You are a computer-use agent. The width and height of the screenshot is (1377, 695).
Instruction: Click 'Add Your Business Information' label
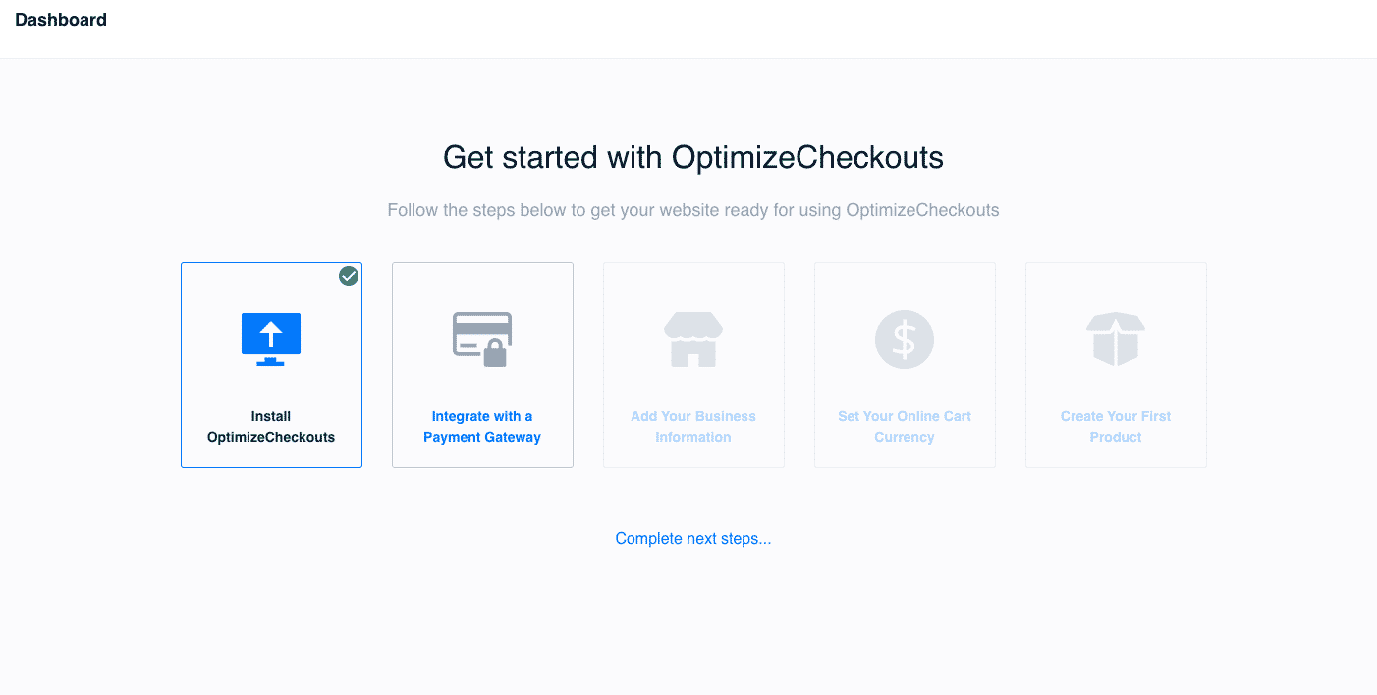click(693, 427)
